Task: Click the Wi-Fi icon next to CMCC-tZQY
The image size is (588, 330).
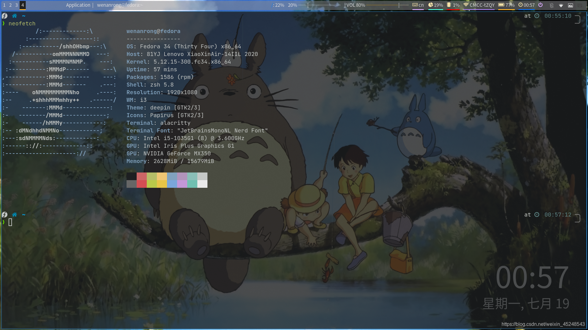Action: click(x=466, y=5)
